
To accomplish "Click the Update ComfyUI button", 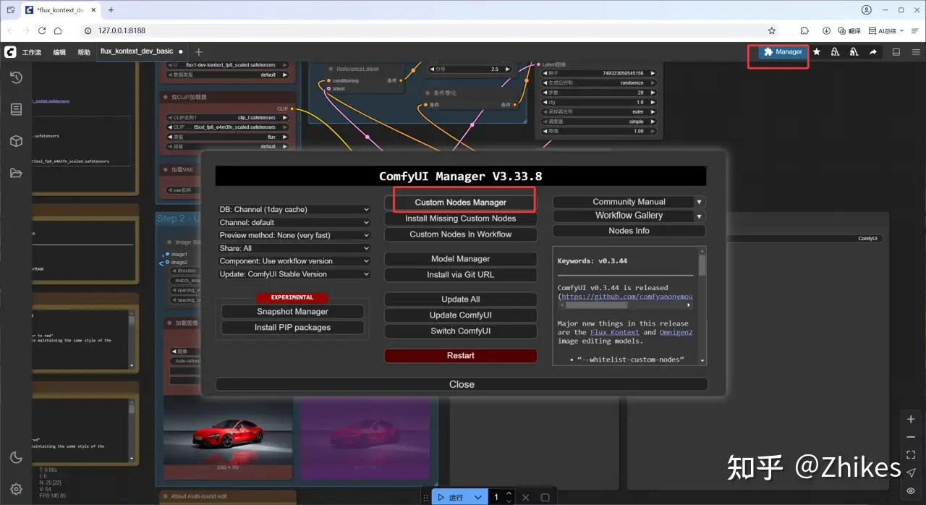I will point(461,315).
